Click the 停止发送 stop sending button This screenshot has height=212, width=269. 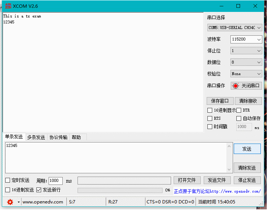247,180
